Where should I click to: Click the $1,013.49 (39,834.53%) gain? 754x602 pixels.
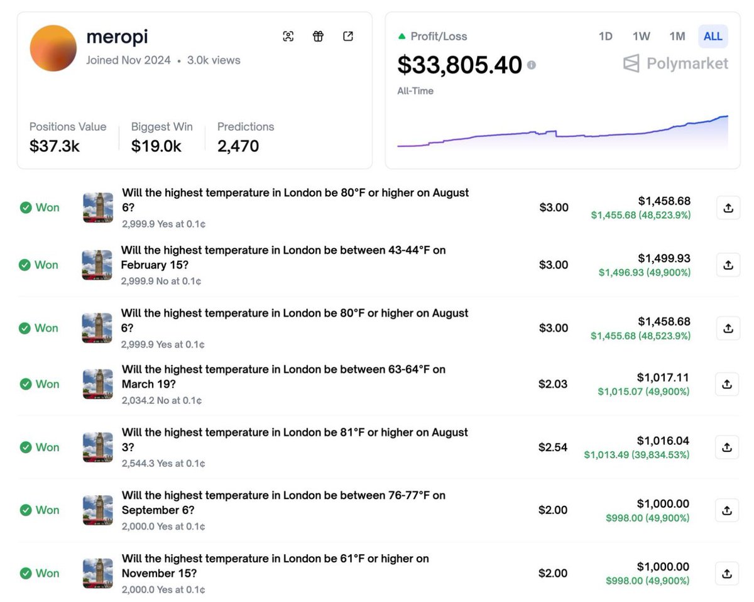tap(637, 455)
